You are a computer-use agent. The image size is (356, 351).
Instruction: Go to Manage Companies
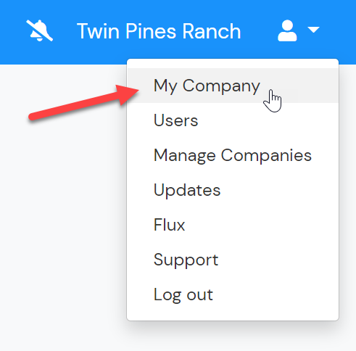click(x=233, y=155)
